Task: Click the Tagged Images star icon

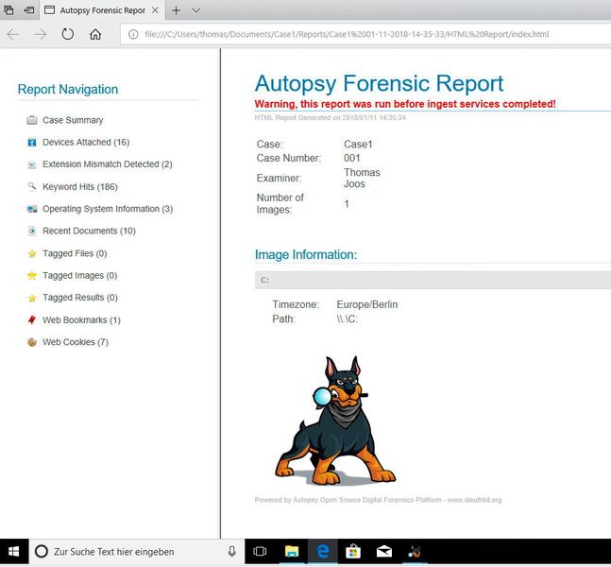Action: click(x=32, y=275)
